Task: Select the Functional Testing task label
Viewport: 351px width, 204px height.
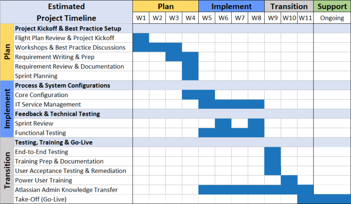Action: (40, 133)
